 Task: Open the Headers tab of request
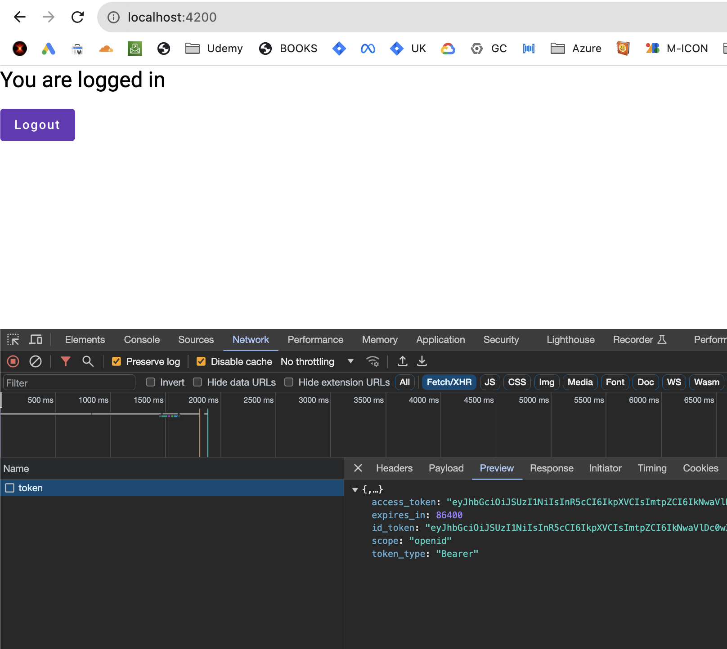(x=394, y=468)
